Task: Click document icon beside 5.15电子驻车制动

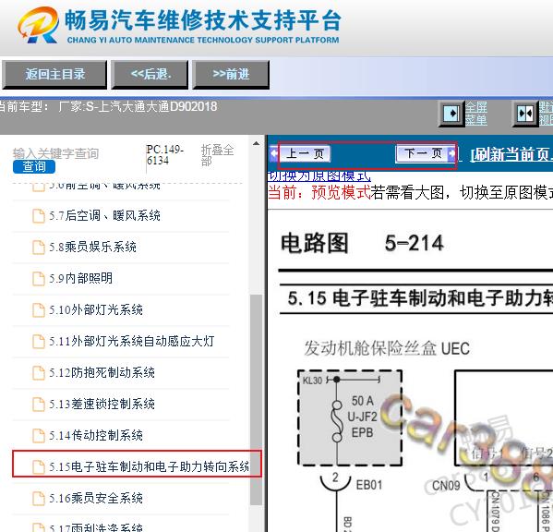Action: [39, 467]
